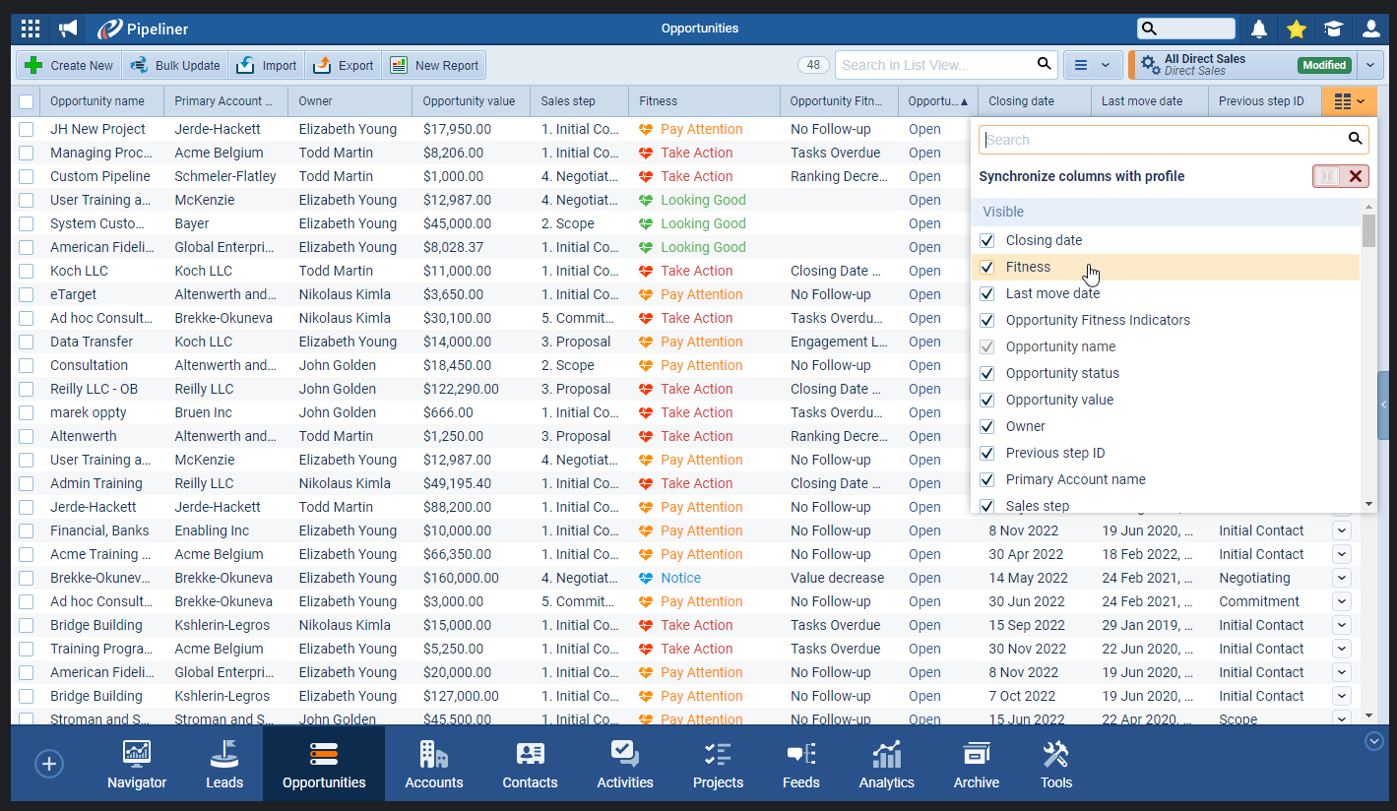The width and height of the screenshot is (1397, 811).
Task: Expand row actions for Bridge Building row
Action: tap(1341, 625)
